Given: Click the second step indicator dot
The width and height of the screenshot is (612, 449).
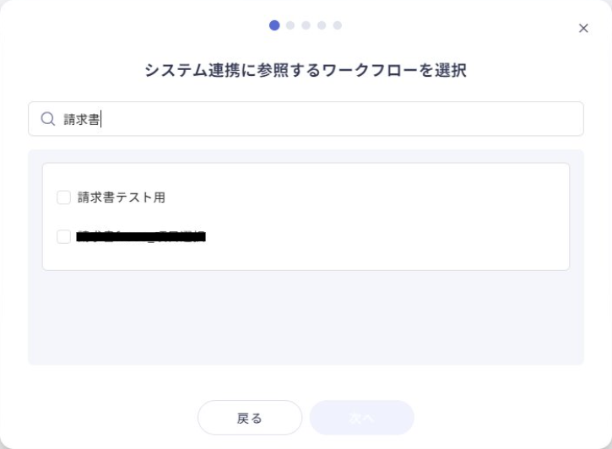Looking at the screenshot, I should [x=290, y=25].
